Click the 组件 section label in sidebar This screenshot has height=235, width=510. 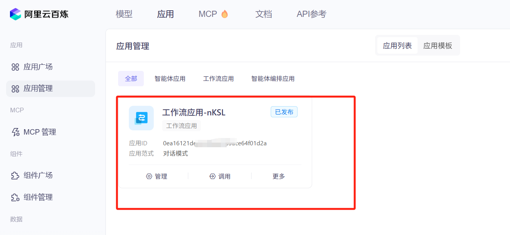click(x=16, y=154)
